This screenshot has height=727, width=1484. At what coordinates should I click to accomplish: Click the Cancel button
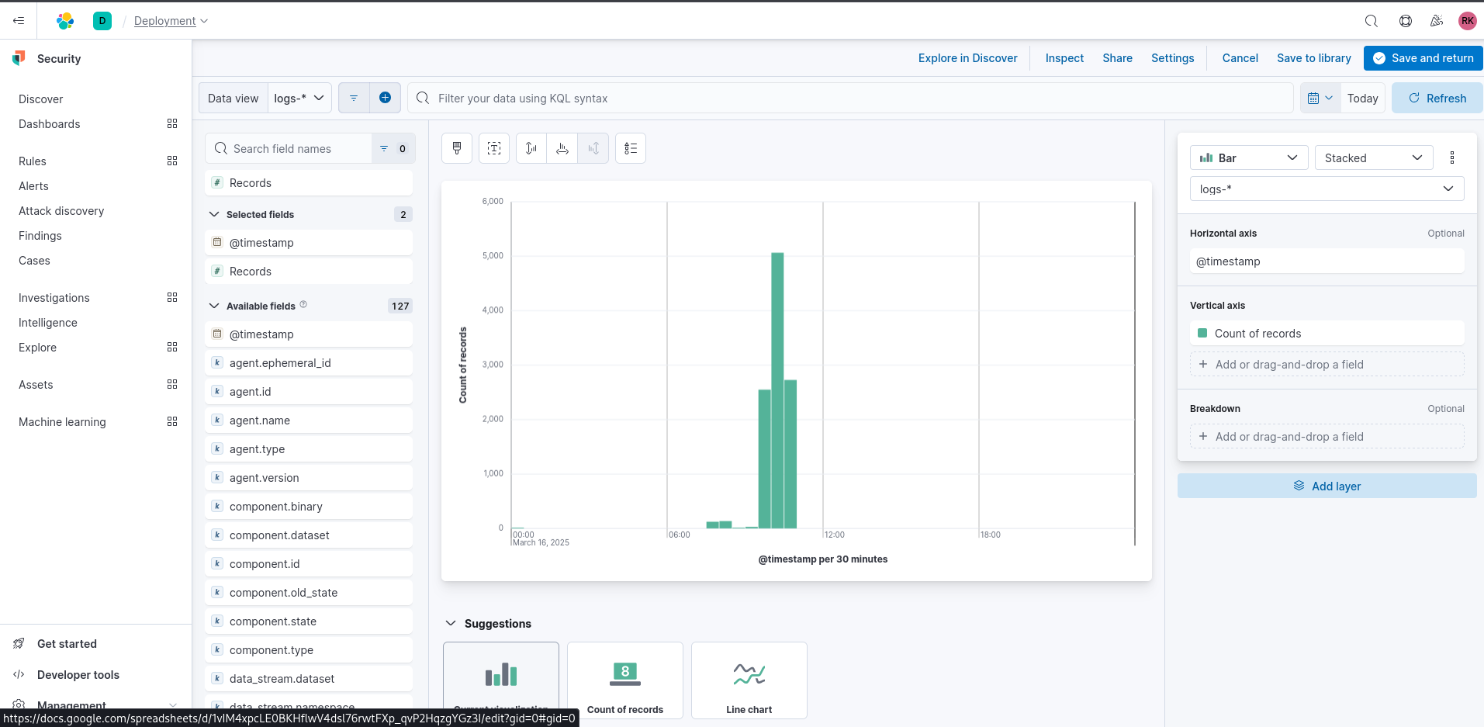pos(1240,57)
